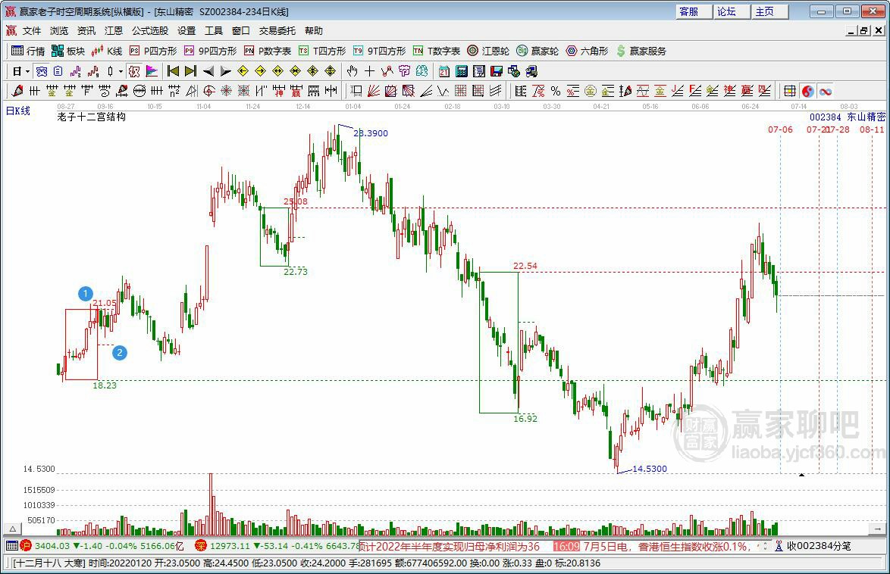The width and height of the screenshot is (890, 574).
Task: Open the 江恩 menu
Action: coord(114,30)
